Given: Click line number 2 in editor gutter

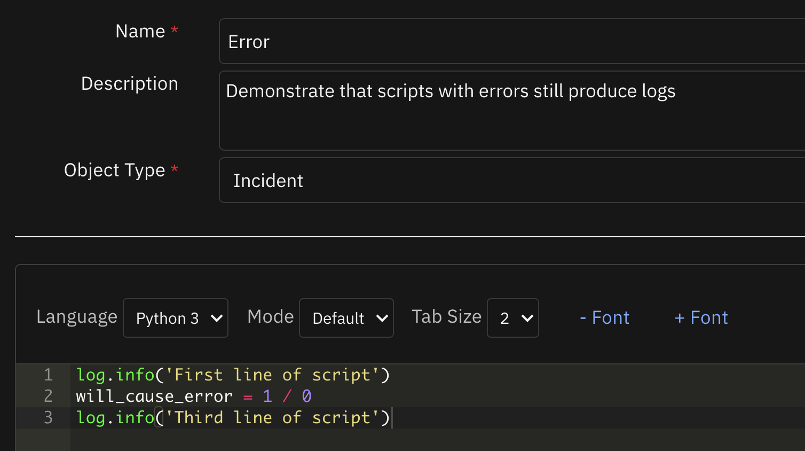Looking at the screenshot, I should tap(48, 396).
